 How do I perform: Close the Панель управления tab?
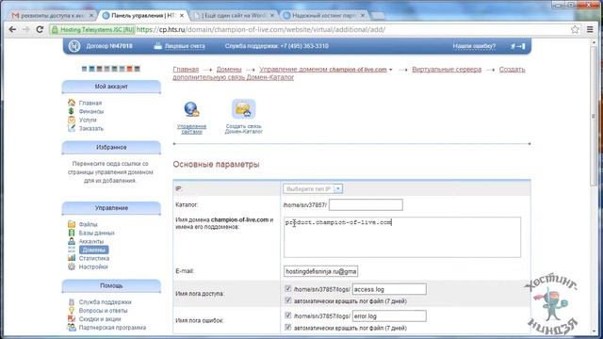click(182, 15)
